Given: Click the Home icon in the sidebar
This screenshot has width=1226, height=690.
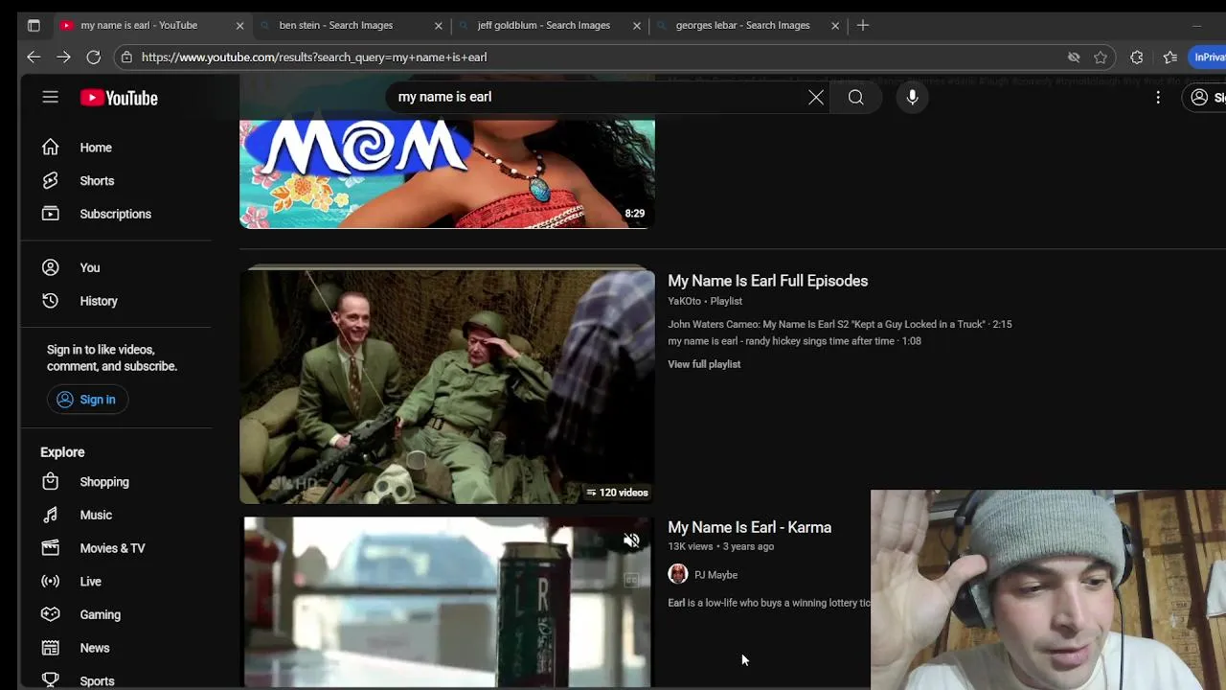Looking at the screenshot, I should 51,148.
